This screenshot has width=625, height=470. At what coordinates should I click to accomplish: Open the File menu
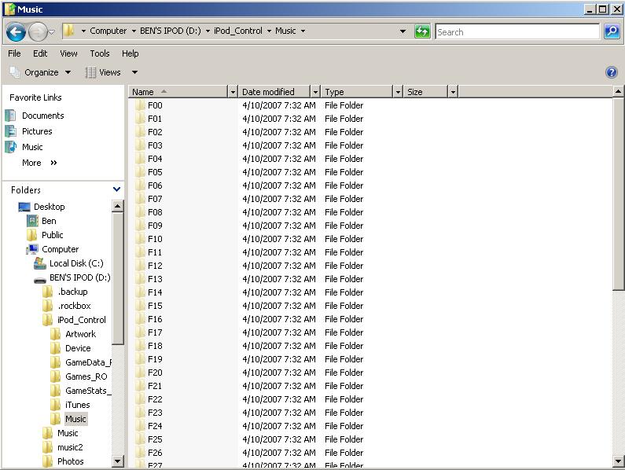(14, 53)
